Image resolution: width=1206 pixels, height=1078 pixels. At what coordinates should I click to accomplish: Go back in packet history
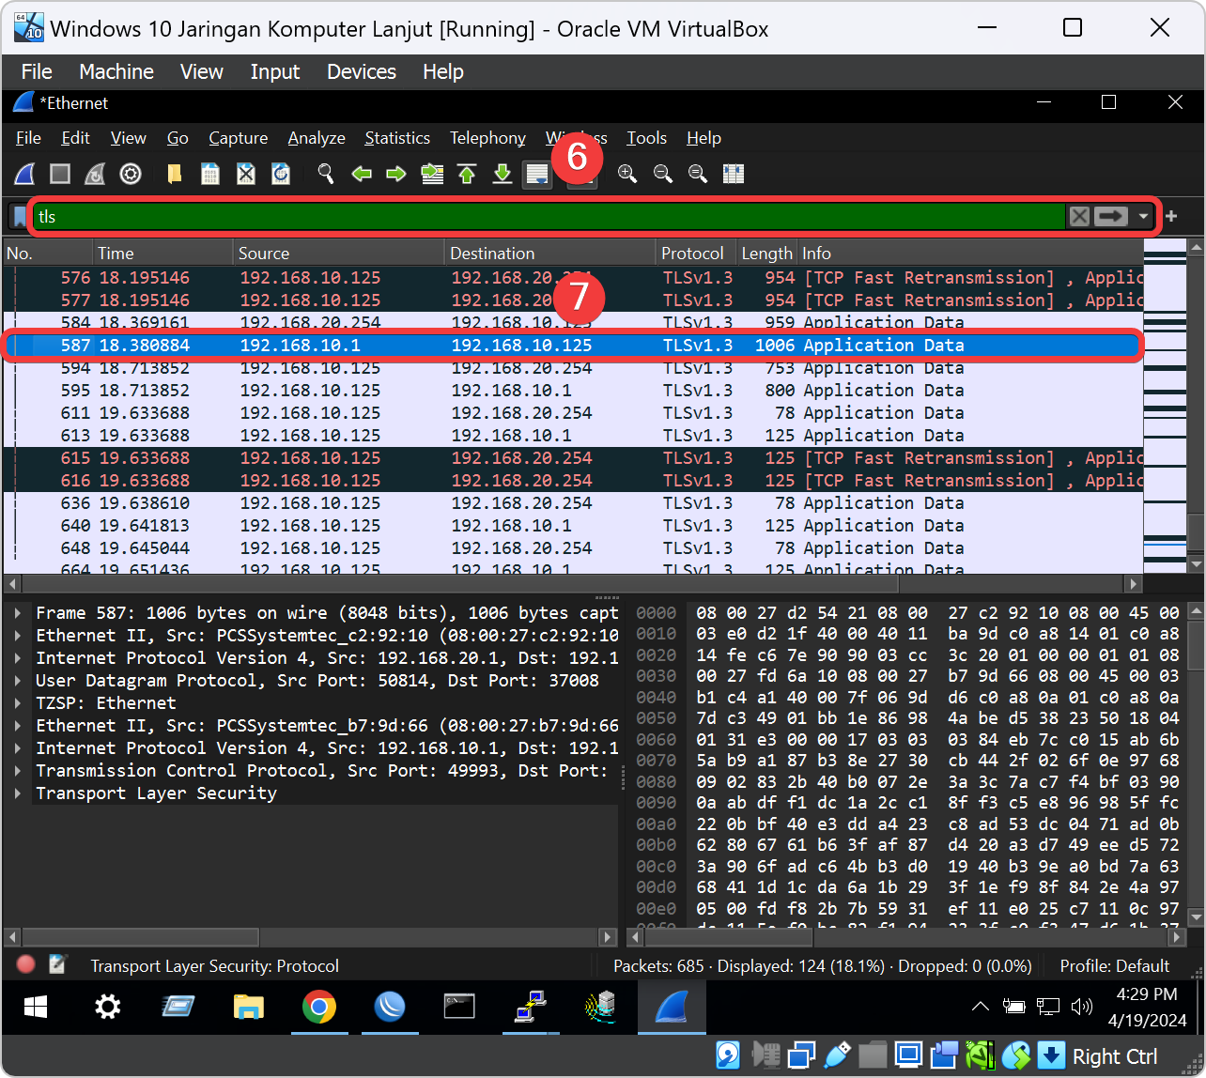coord(362,174)
